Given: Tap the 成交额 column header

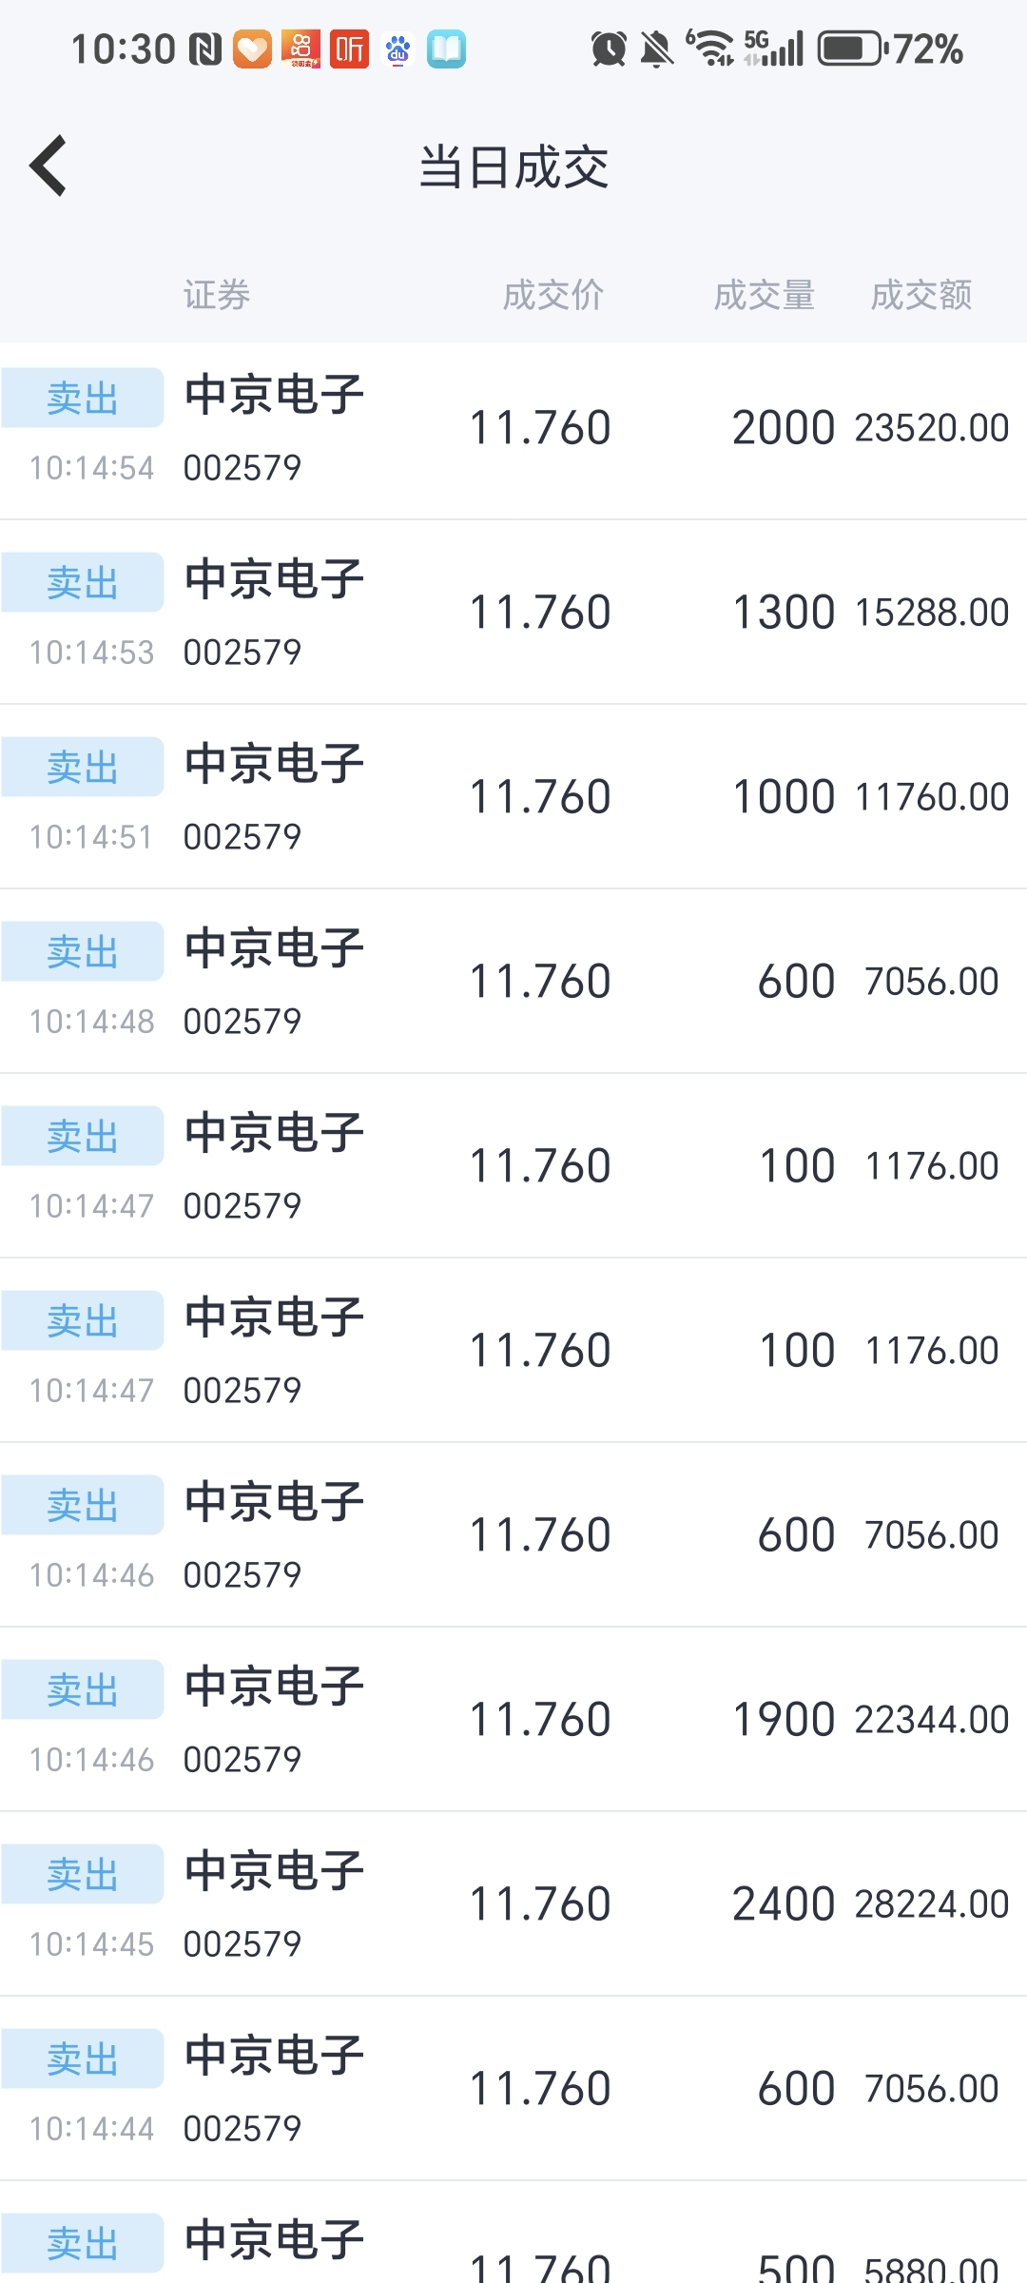Looking at the screenshot, I should click(920, 295).
